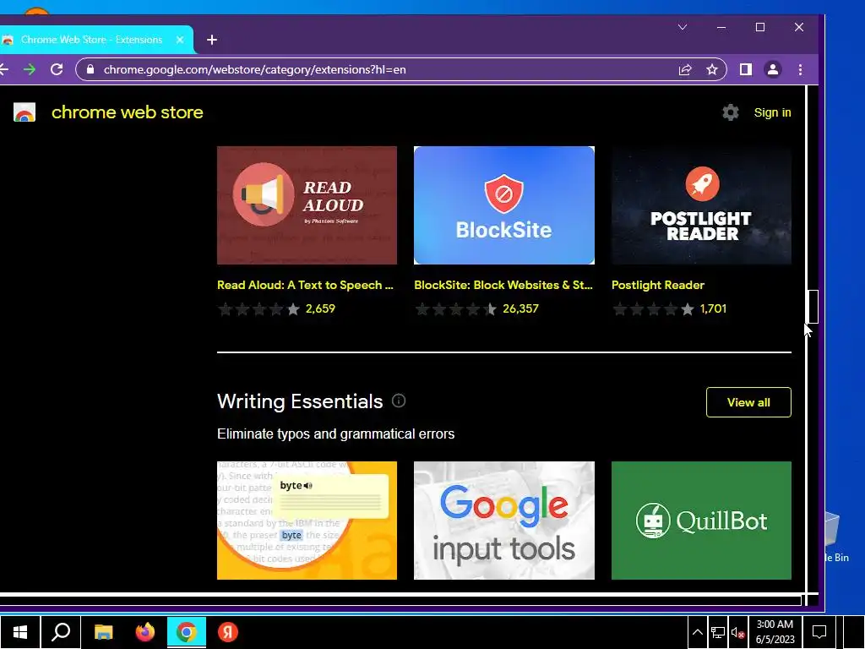Go forward using the green arrow

pyautogui.click(x=30, y=69)
